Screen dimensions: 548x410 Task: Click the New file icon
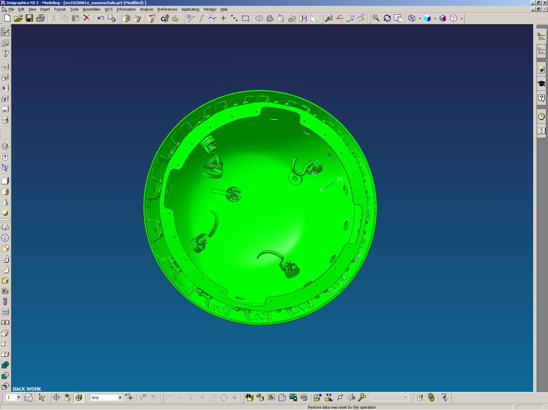point(7,18)
